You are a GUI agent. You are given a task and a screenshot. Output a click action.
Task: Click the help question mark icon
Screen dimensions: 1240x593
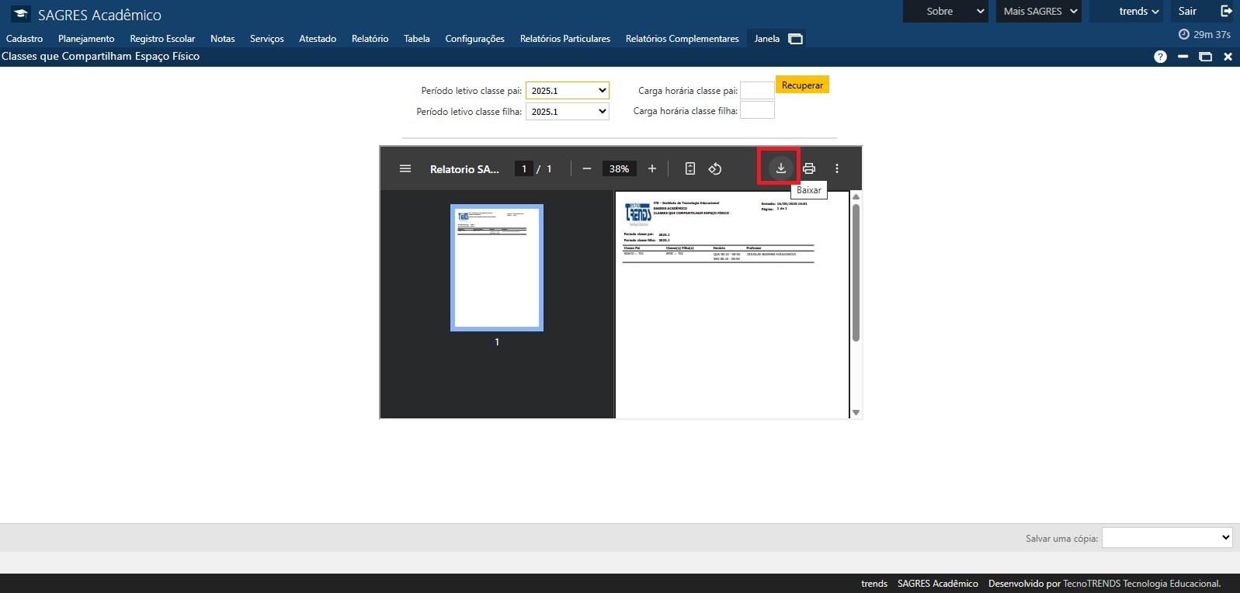(x=1160, y=57)
